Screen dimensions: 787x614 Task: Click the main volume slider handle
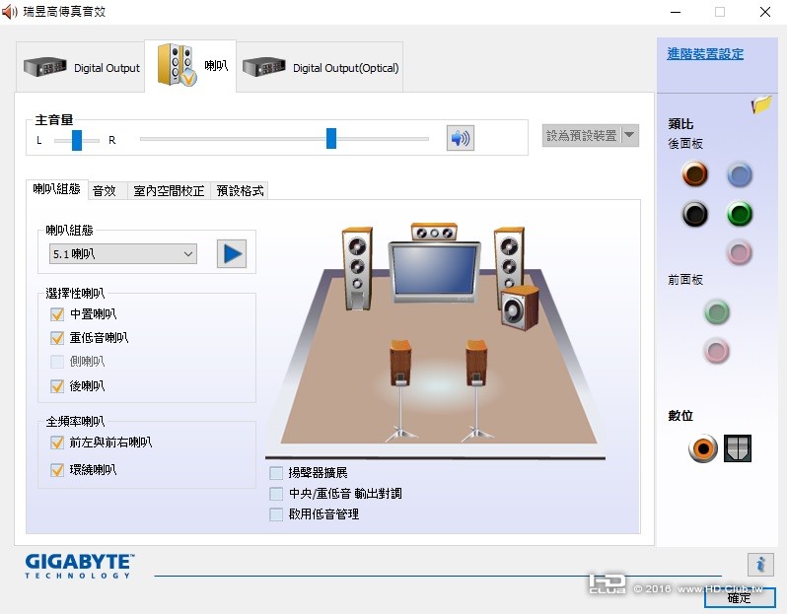(x=331, y=138)
